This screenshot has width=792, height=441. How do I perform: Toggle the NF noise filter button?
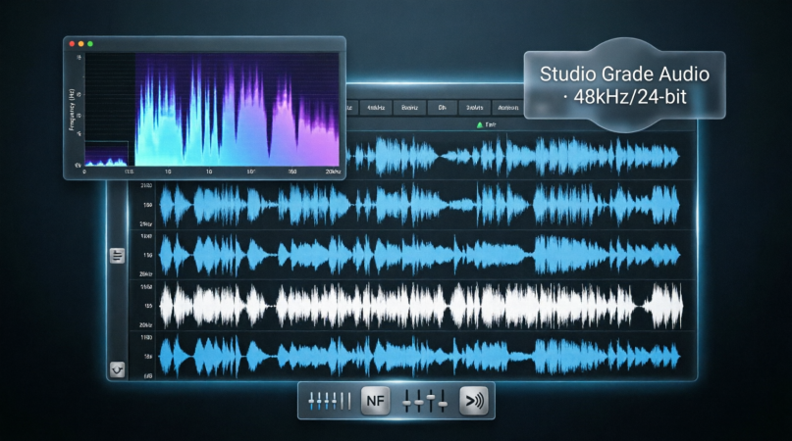pos(375,401)
